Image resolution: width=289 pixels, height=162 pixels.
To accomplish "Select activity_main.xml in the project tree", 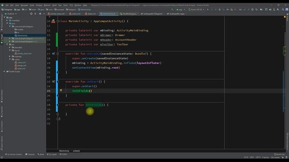I will 24,54.
